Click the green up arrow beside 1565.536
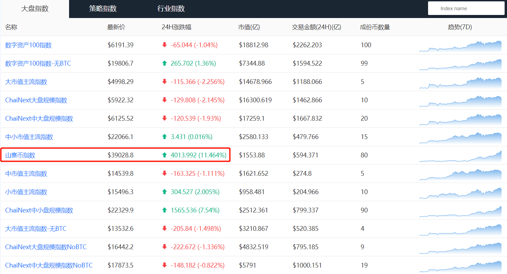507x274 pixels. pyautogui.click(x=165, y=210)
